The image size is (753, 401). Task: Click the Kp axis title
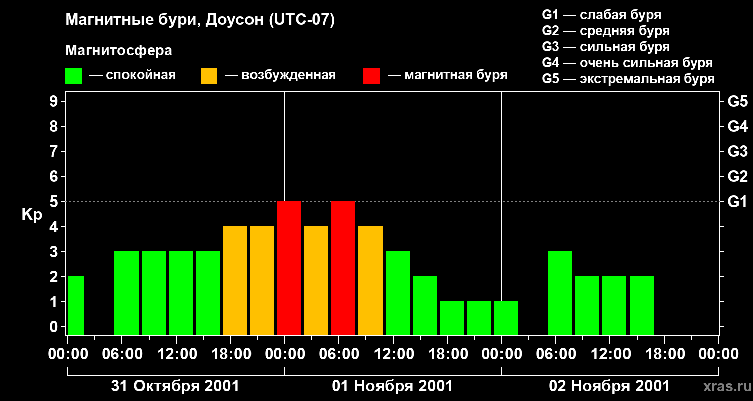(x=32, y=215)
